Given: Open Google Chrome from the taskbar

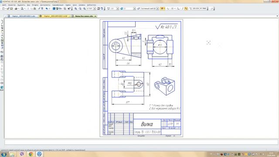Looking at the screenshot, I should 31,154.
